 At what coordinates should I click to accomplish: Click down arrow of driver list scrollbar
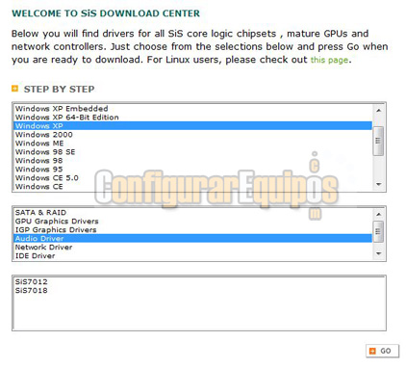coord(378,253)
